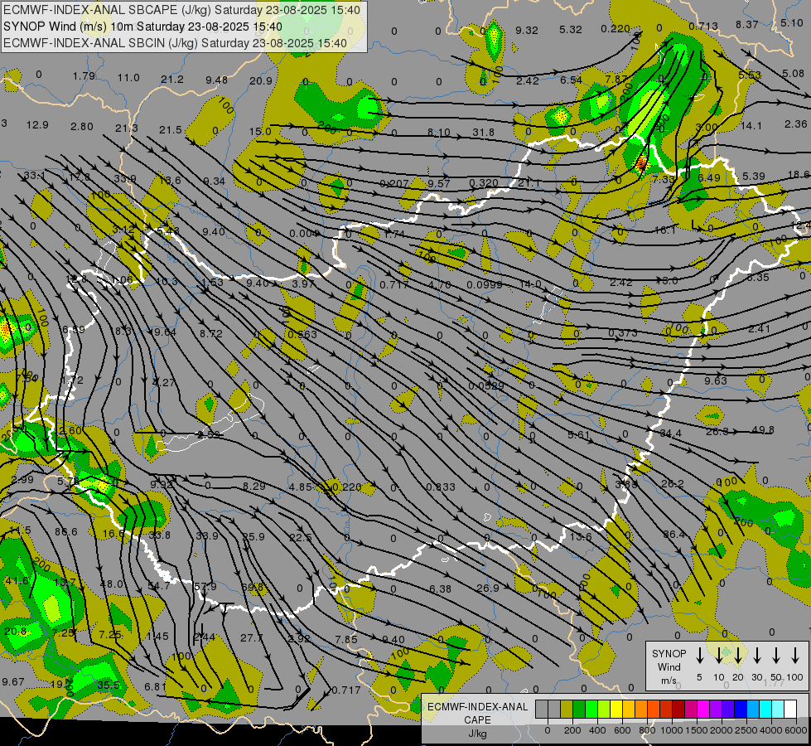Click the map value 0.0529
811x746 pixels.
coord(485,386)
